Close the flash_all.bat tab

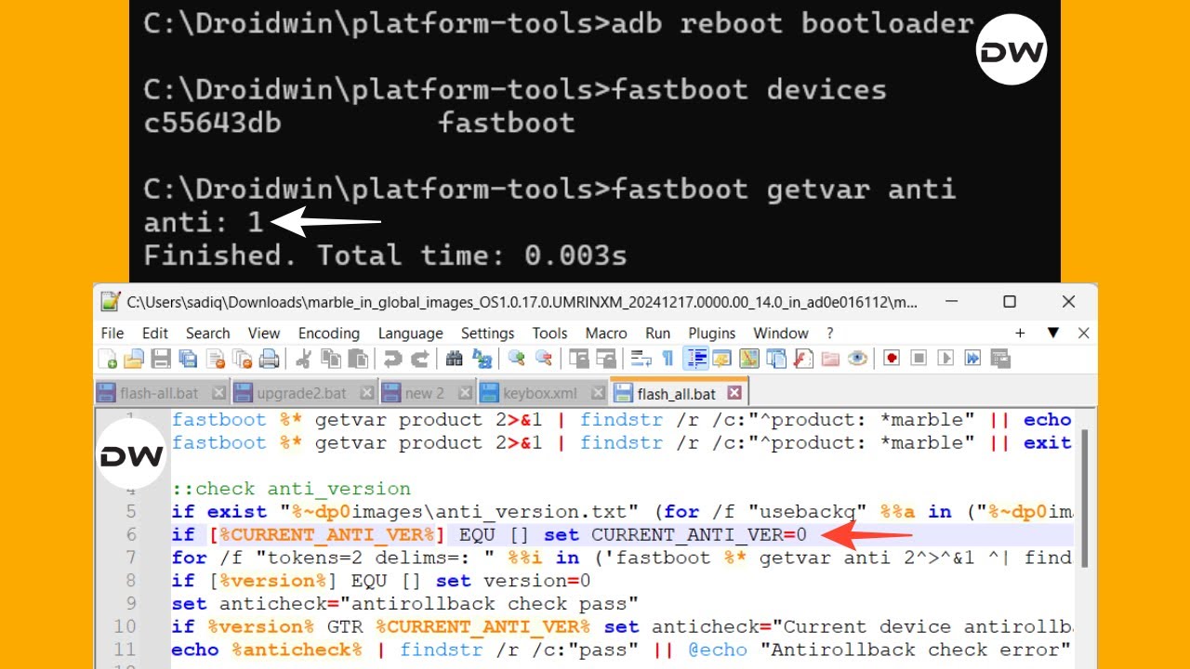734,393
